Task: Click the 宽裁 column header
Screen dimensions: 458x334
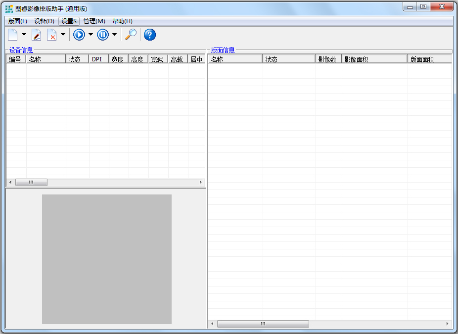Action: coord(158,59)
